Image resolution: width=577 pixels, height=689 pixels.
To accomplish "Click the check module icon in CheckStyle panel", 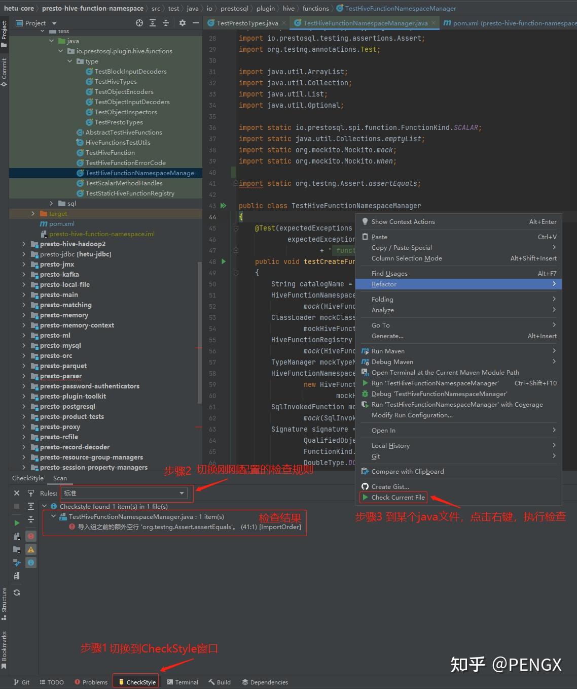I will (17, 536).
